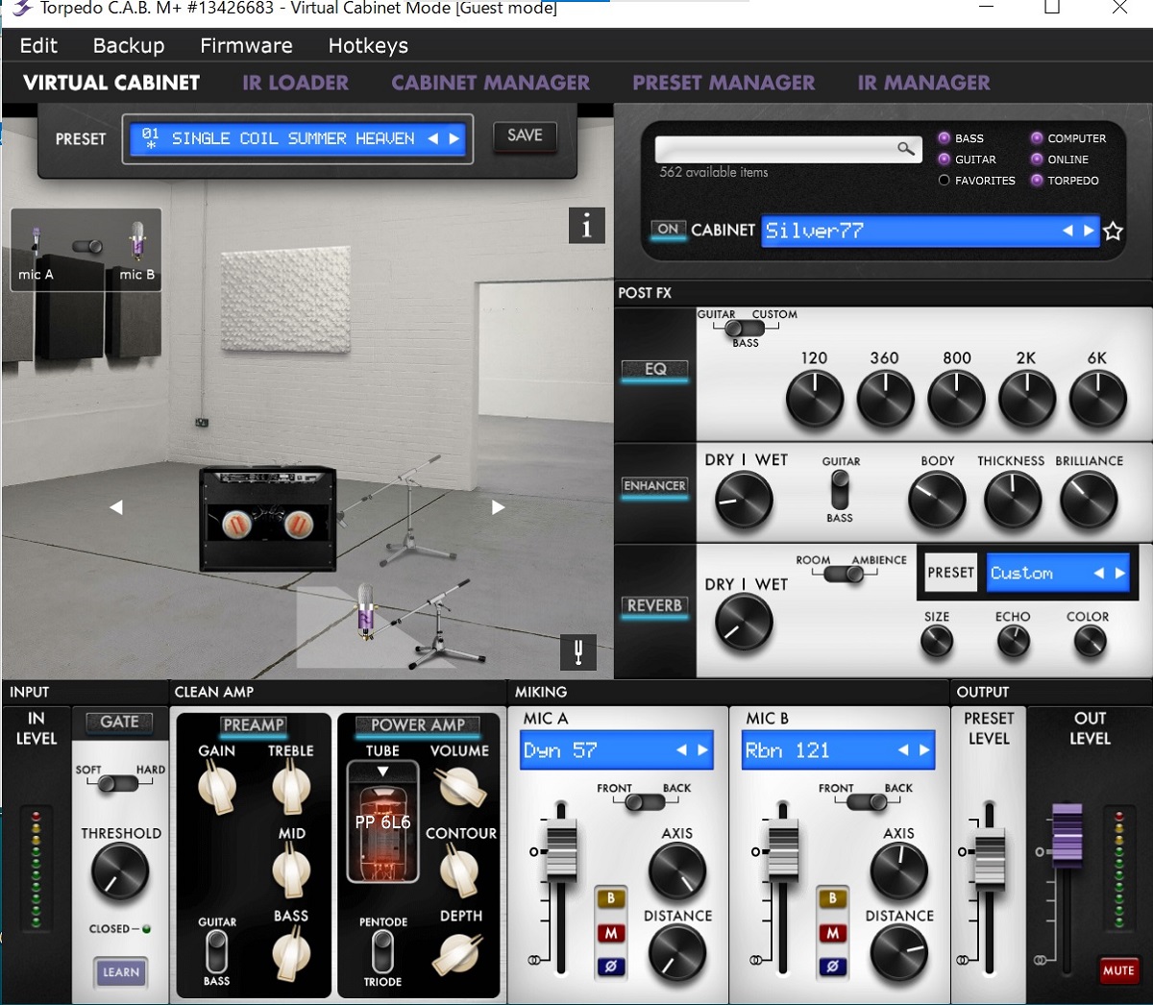
Task: Click the Mic B M mute button
Action: point(832,933)
